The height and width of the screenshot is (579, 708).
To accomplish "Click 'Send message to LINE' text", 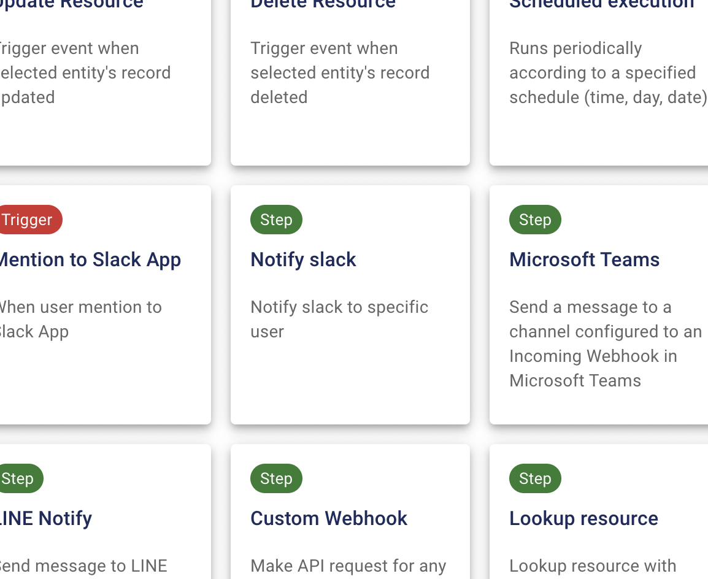I will point(83,566).
